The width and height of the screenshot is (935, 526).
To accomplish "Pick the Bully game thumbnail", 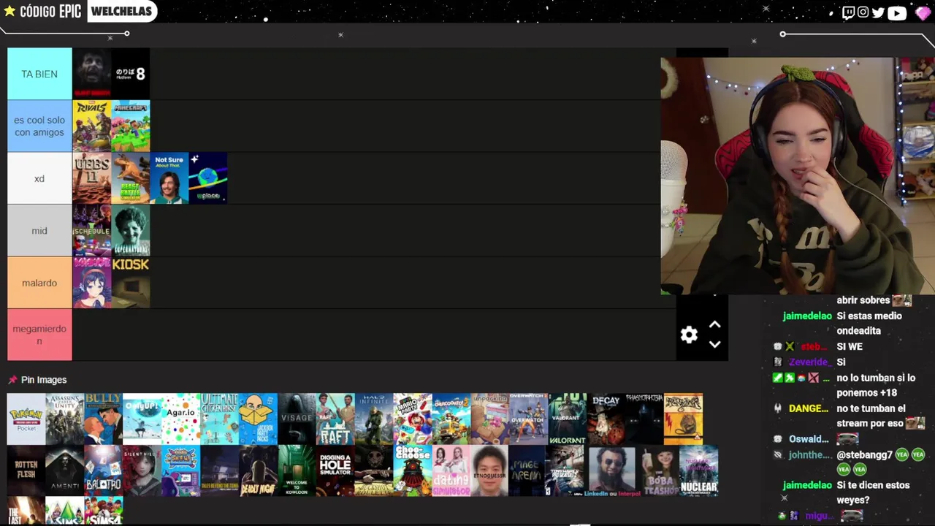I will pos(104,419).
